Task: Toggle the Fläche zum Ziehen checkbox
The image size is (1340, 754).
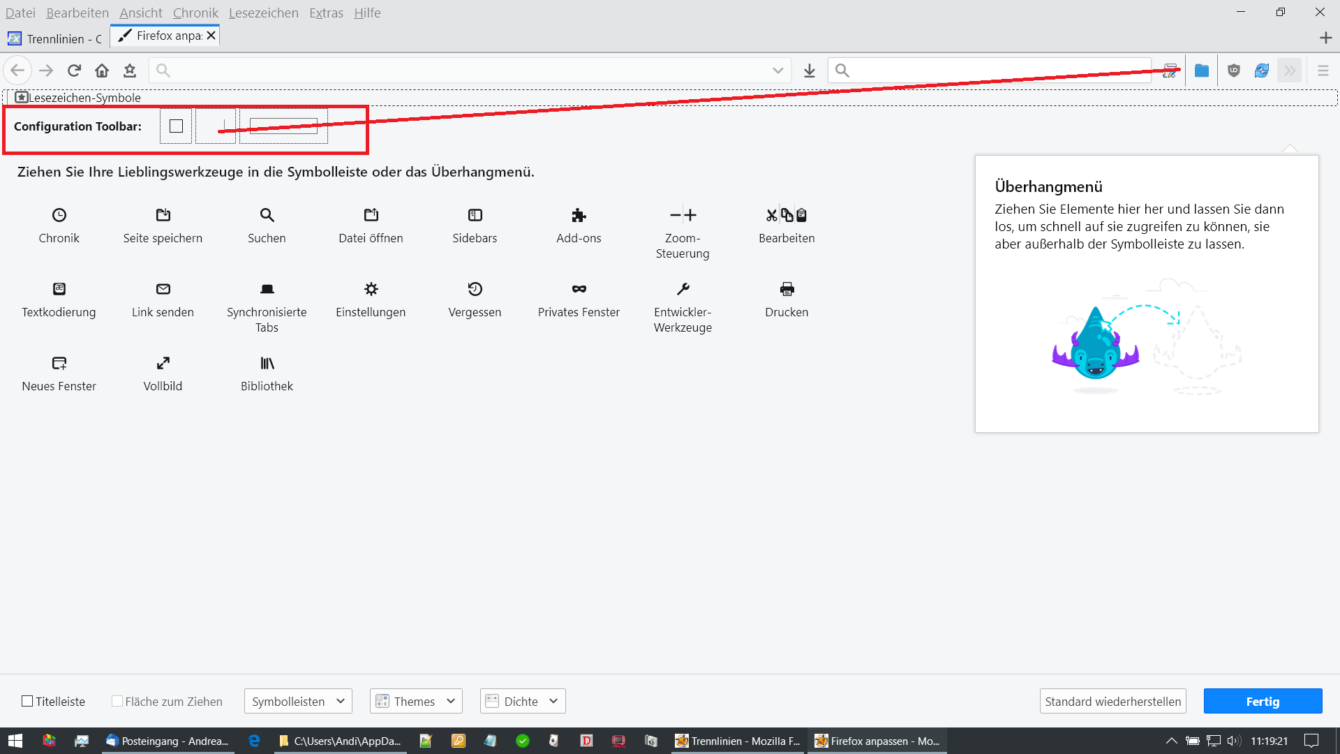Action: (117, 701)
